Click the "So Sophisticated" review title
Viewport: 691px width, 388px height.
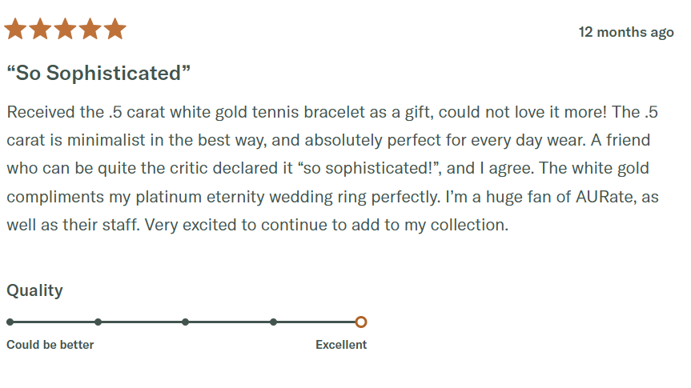pos(98,74)
